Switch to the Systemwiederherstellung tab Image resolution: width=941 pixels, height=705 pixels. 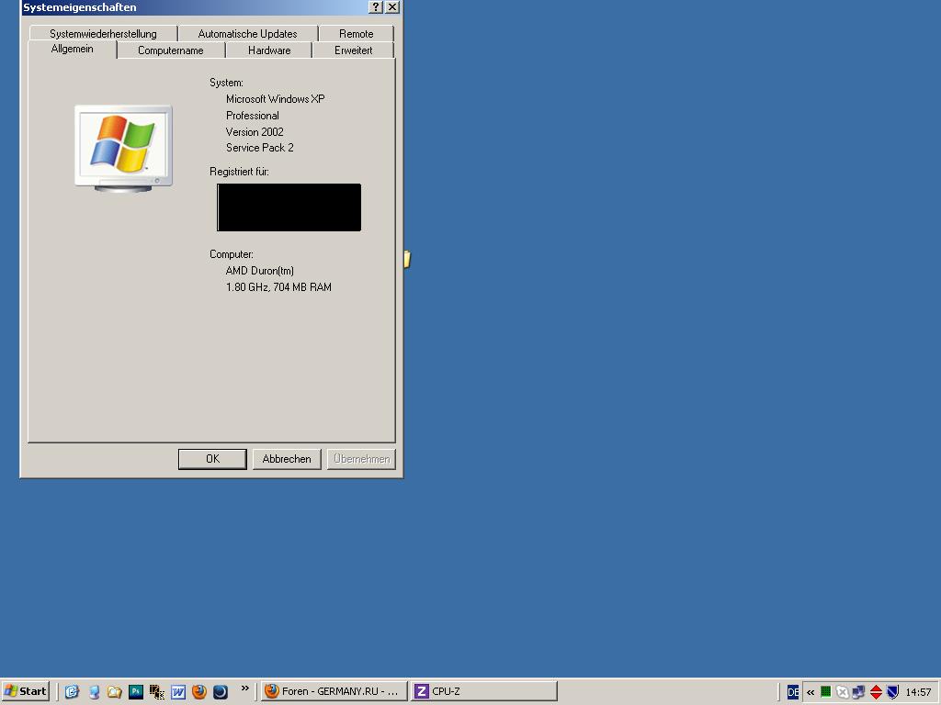point(103,34)
